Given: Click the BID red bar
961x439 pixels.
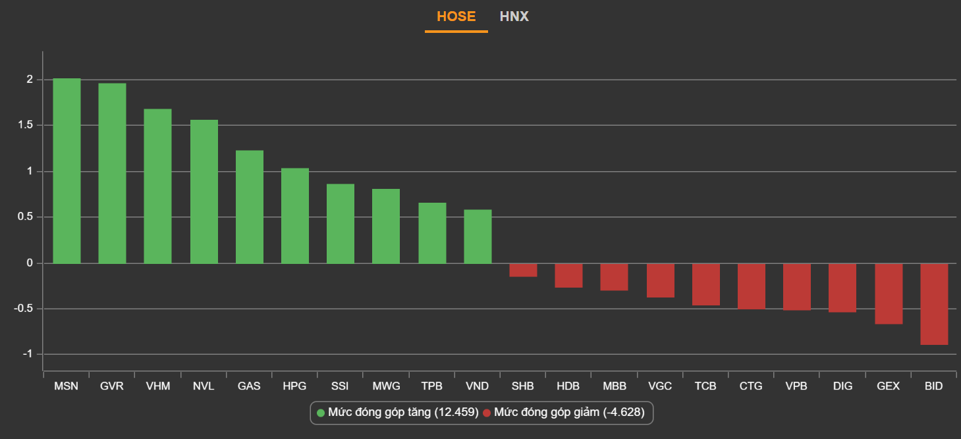Looking at the screenshot, I should point(934,303).
